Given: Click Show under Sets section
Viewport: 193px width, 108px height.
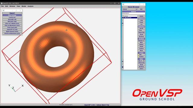Looking at the screenshot, I should click(141, 65).
